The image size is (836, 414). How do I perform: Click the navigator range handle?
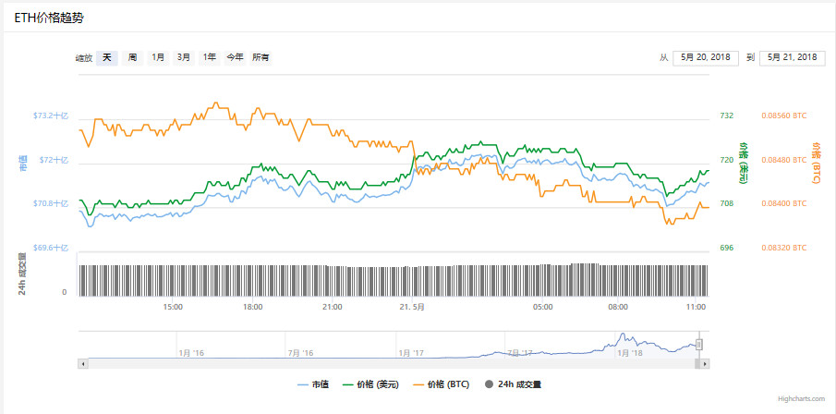click(699, 345)
